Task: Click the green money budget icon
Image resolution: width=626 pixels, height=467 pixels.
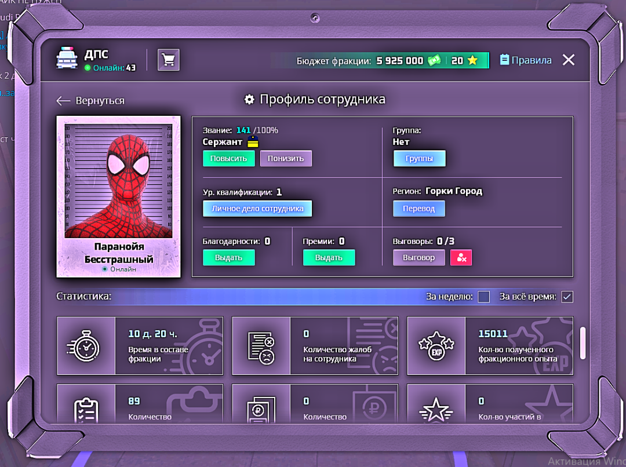Action: 434,60
